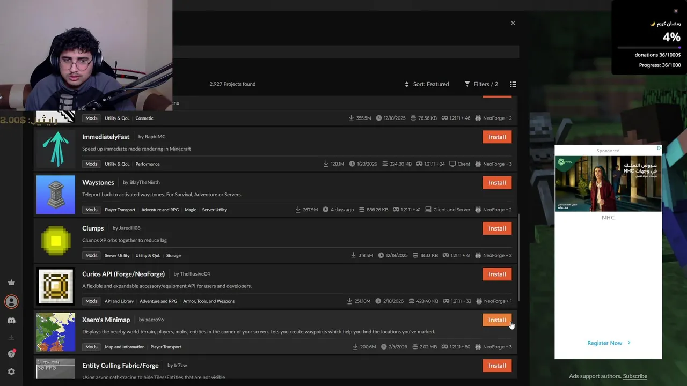Open author BlayTheNinth's profile

(144, 182)
